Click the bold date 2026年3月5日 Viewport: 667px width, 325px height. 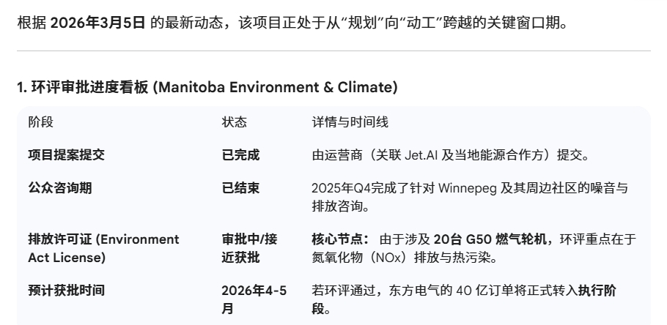(97, 22)
